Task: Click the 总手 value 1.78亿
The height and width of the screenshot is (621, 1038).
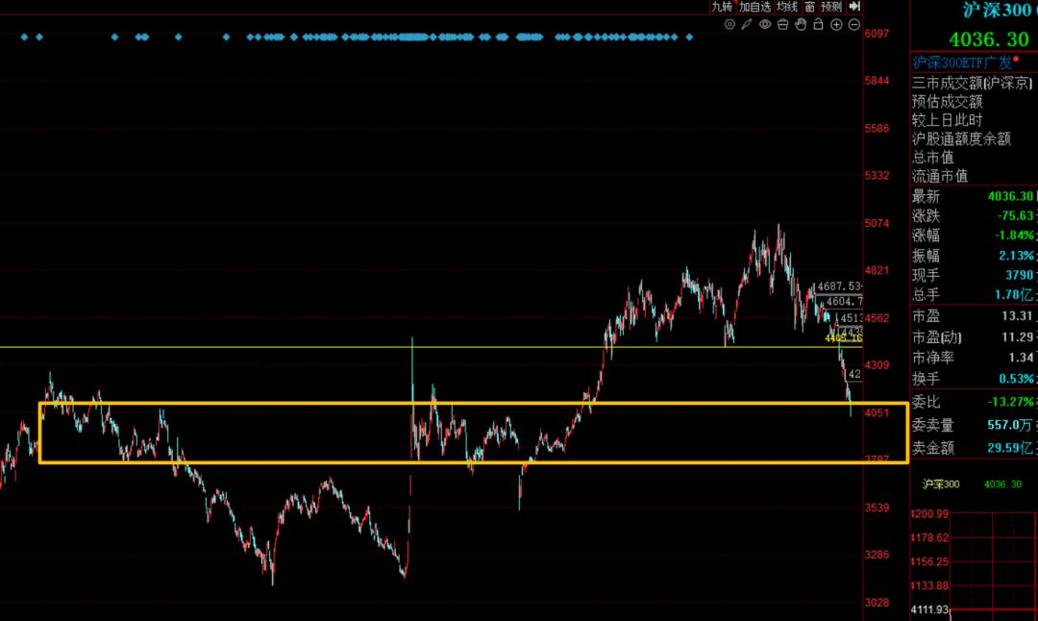Action: 1015,294
